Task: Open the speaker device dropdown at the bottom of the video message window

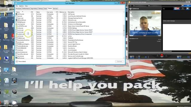Action: point(179,57)
